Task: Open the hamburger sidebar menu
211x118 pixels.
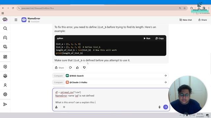Action: [16, 20]
